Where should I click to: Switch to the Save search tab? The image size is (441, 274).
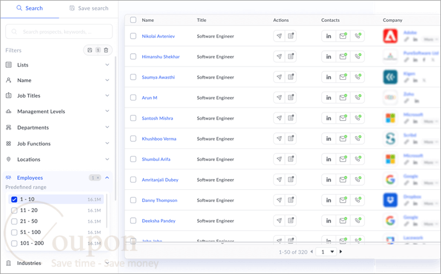coord(89,8)
